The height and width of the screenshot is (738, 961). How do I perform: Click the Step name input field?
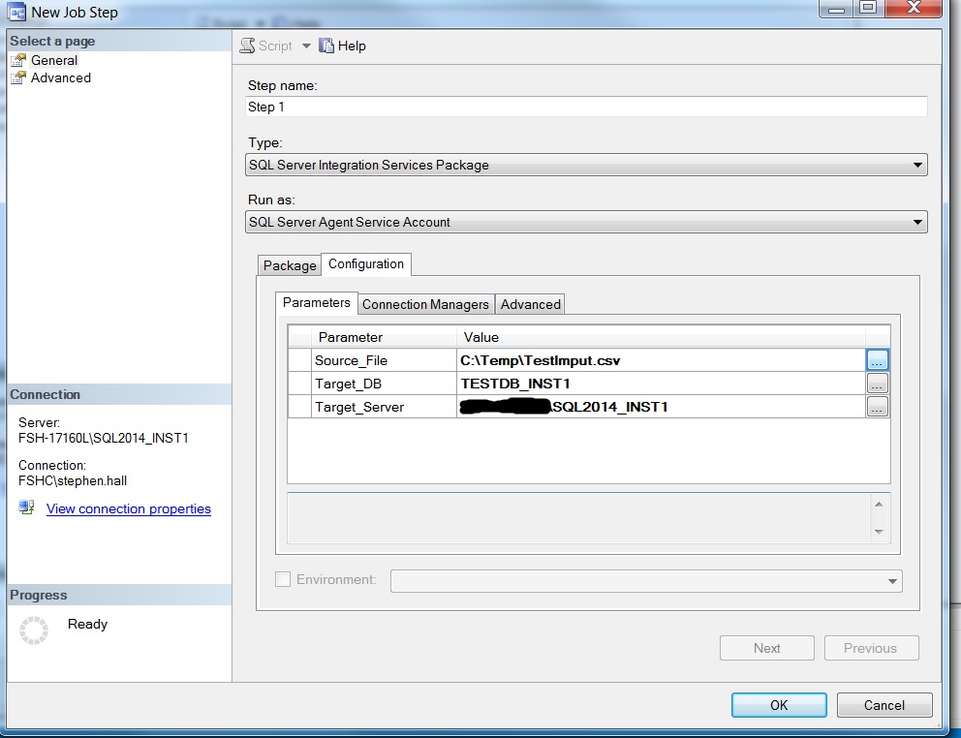(x=586, y=108)
